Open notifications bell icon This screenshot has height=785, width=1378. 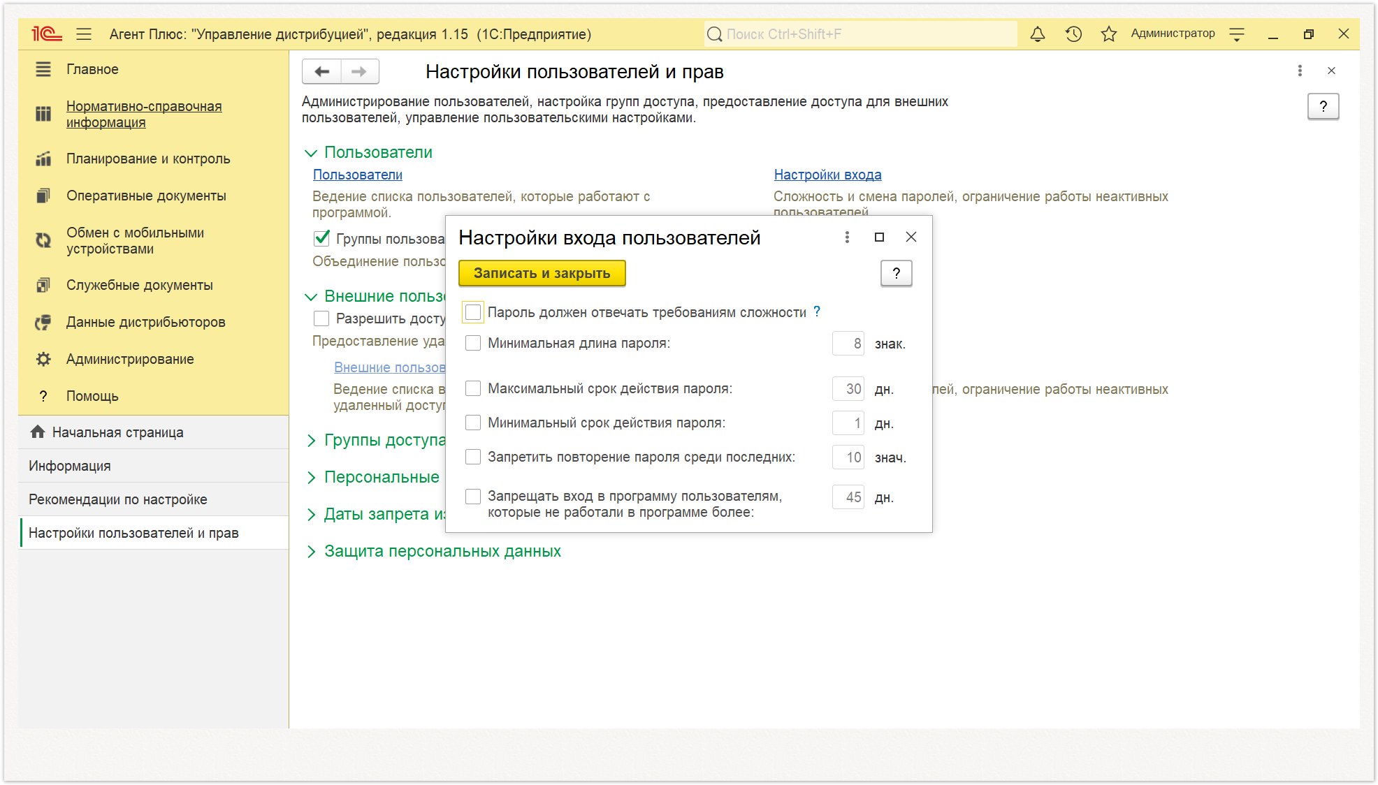tap(1038, 34)
